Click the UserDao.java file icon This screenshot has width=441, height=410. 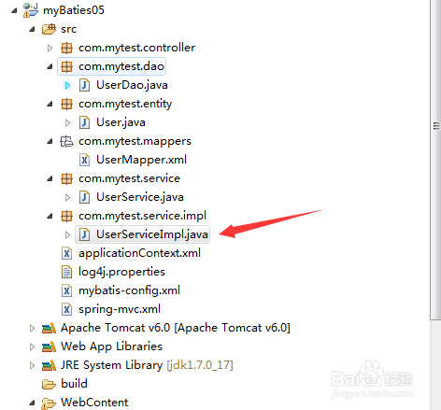click(x=84, y=85)
